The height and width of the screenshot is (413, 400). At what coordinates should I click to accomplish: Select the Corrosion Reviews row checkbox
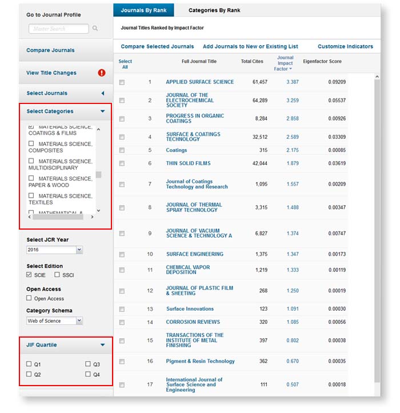(x=122, y=322)
